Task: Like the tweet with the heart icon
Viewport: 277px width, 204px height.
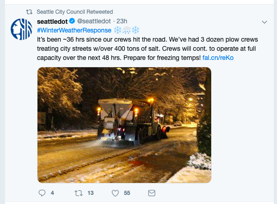Action: click(115, 193)
